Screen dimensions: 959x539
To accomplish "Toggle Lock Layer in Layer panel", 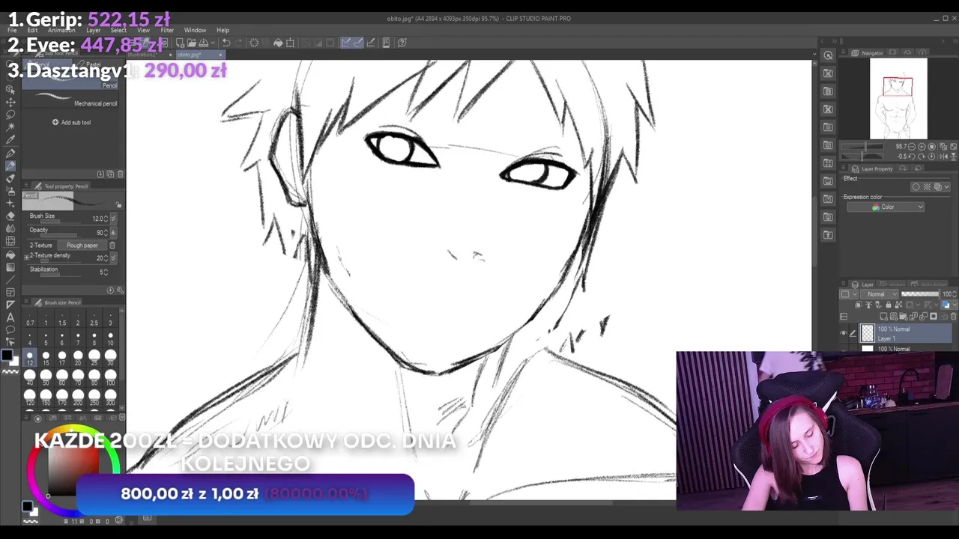I will (x=889, y=305).
